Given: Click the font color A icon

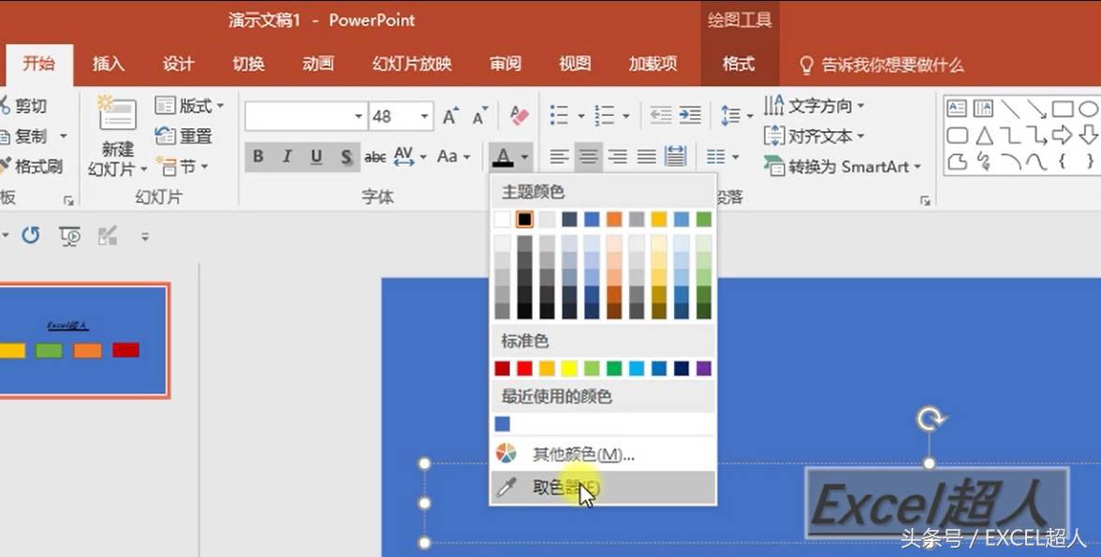Looking at the screenshot, I should point(503,156).
